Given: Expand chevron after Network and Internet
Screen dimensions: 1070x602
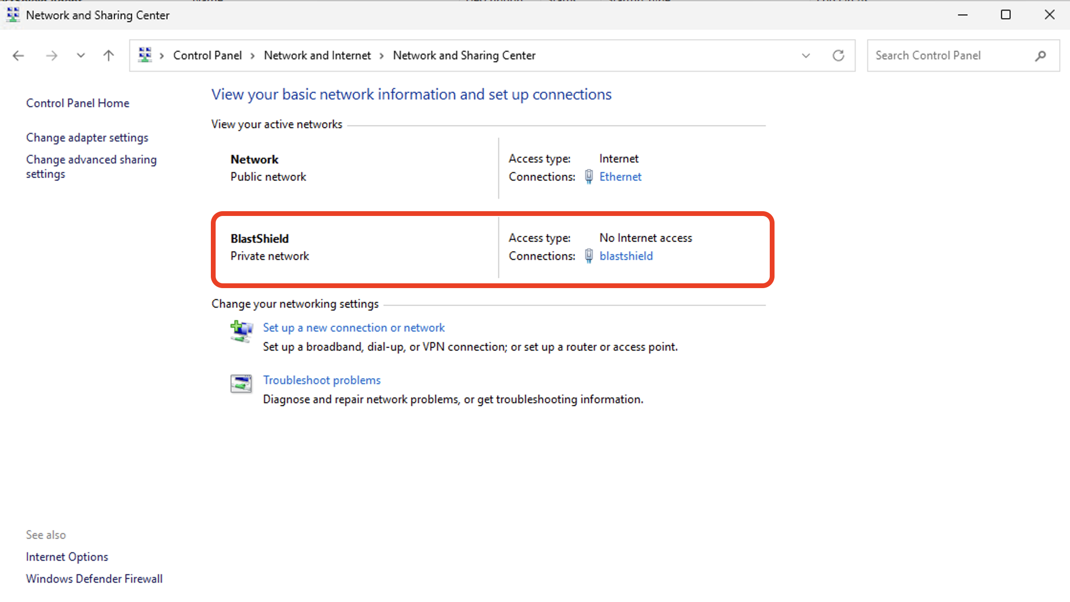Looking at the screenshot, I should click(x=382, y=56).
